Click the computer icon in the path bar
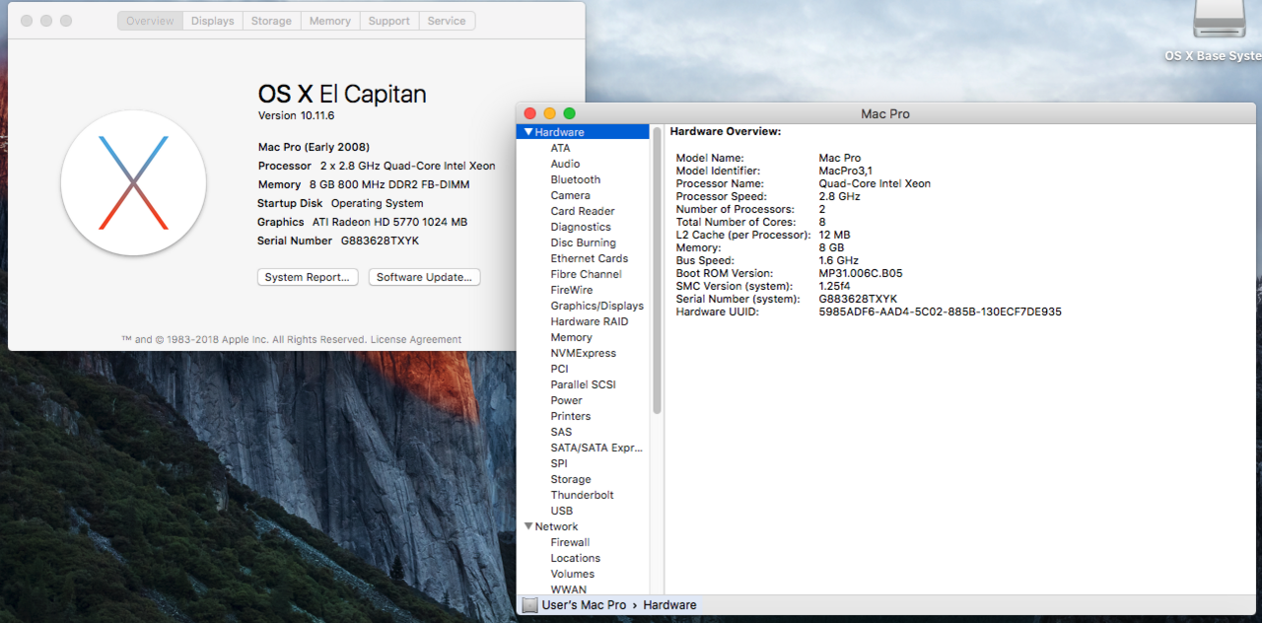 pyautogui.click(x=530, y=605)
